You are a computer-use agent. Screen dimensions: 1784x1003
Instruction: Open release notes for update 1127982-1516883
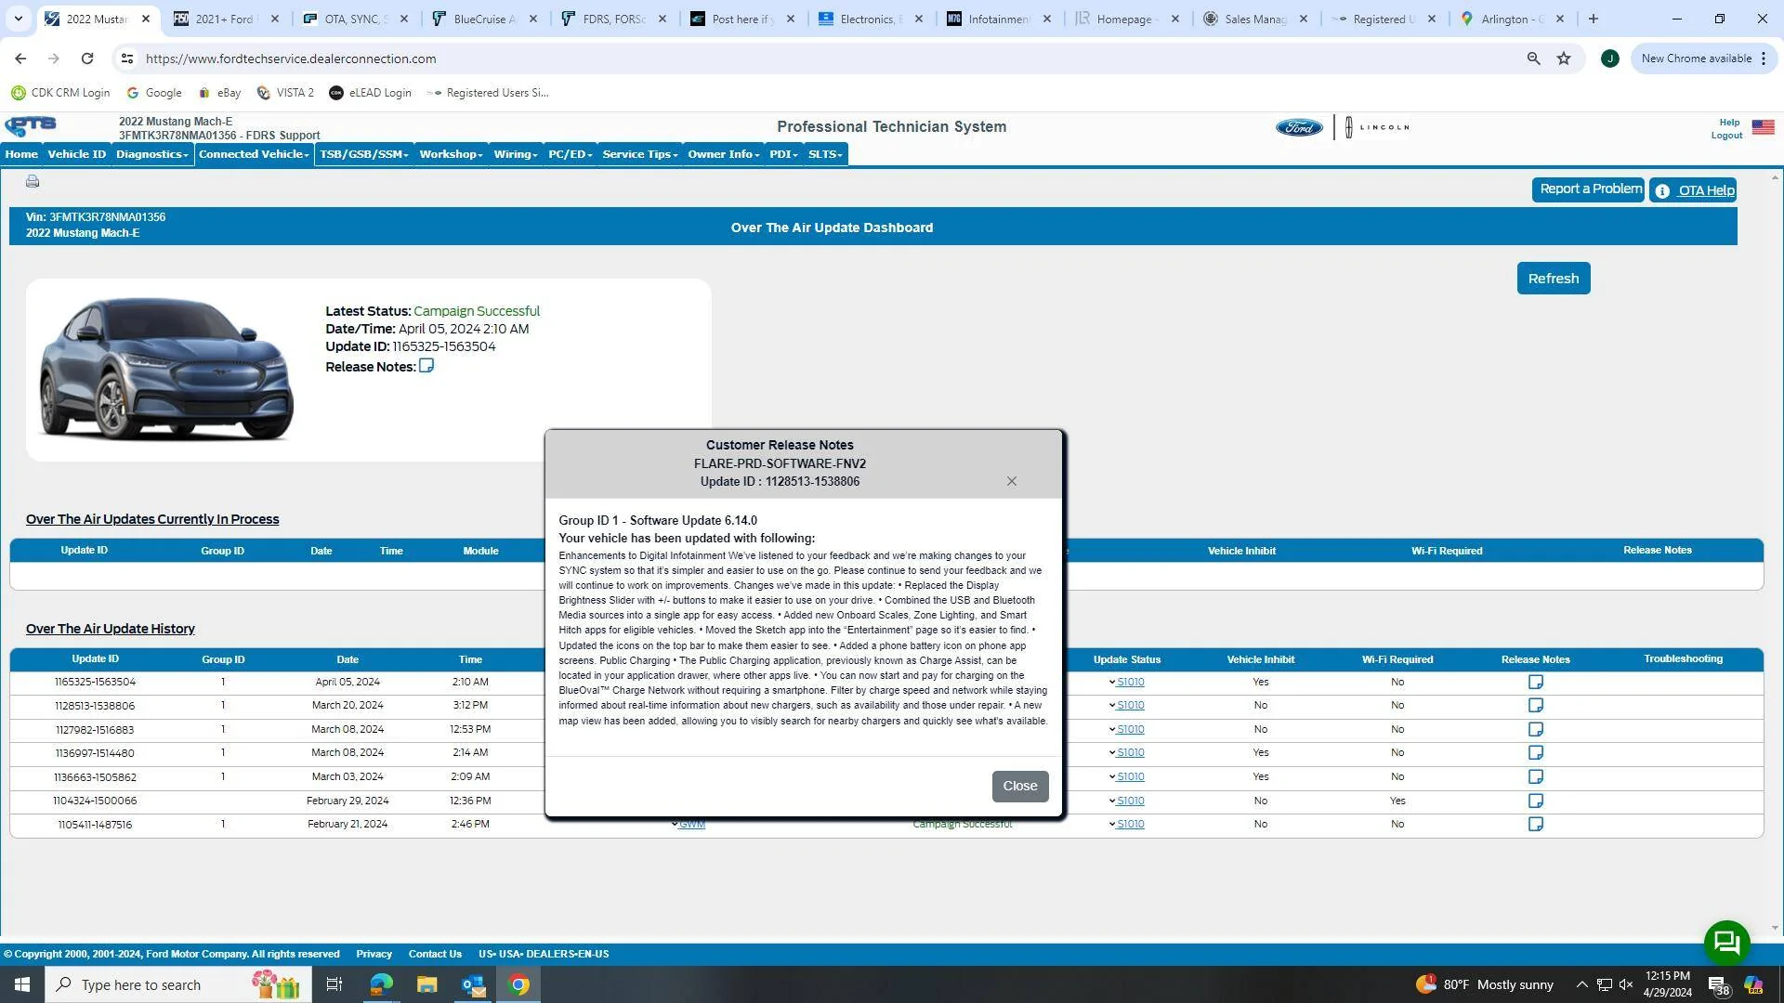[x=1535, y=730]
